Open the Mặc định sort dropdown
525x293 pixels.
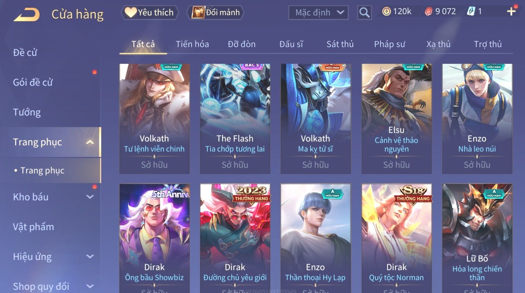[318, 13]
